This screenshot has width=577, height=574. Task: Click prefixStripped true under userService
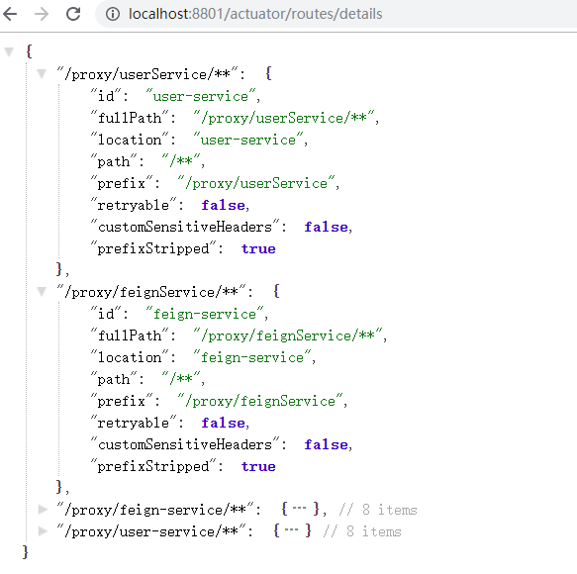click(x=258, y=248)
